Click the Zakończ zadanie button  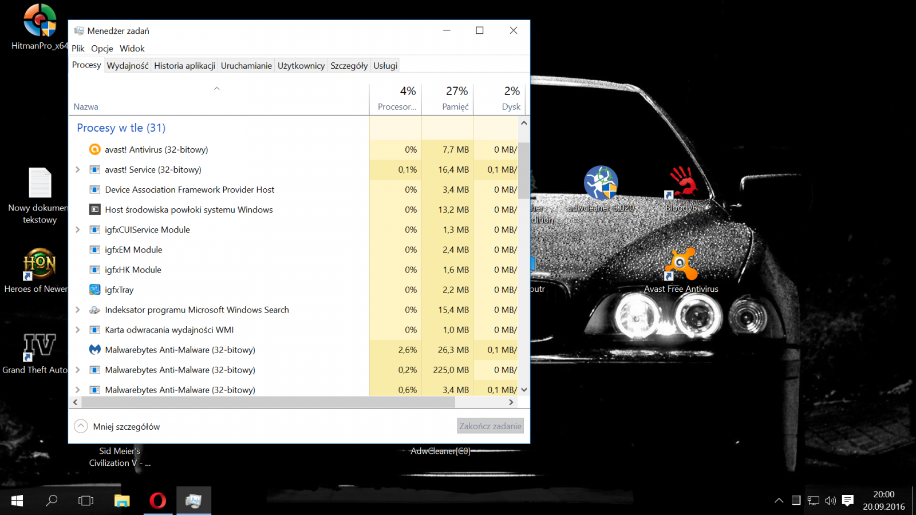pyautogui.click(x=490, y=426)
